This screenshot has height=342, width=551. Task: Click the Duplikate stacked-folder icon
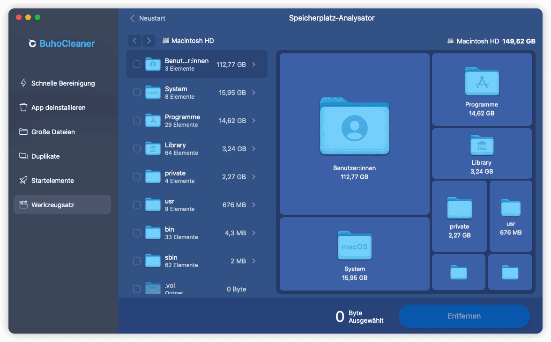pos(23,156)
